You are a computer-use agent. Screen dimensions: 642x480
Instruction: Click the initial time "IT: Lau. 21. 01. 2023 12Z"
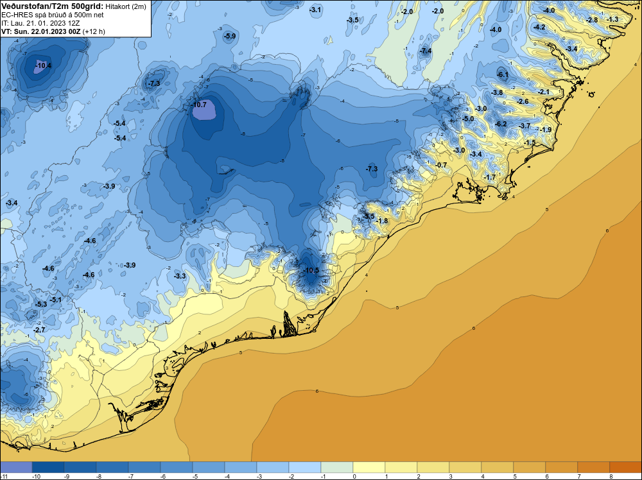click(x=40, y=23)
